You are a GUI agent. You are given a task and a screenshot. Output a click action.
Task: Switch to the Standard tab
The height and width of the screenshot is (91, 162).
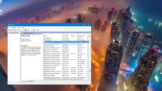pyautogui.click(x=31, y=81)
